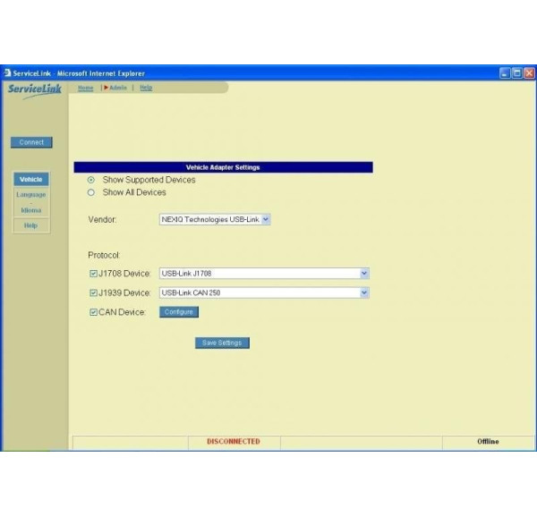This screenshot has height=517, width=537.
Task: Open Help from the top navigation bar
Action: pos(146,88)
